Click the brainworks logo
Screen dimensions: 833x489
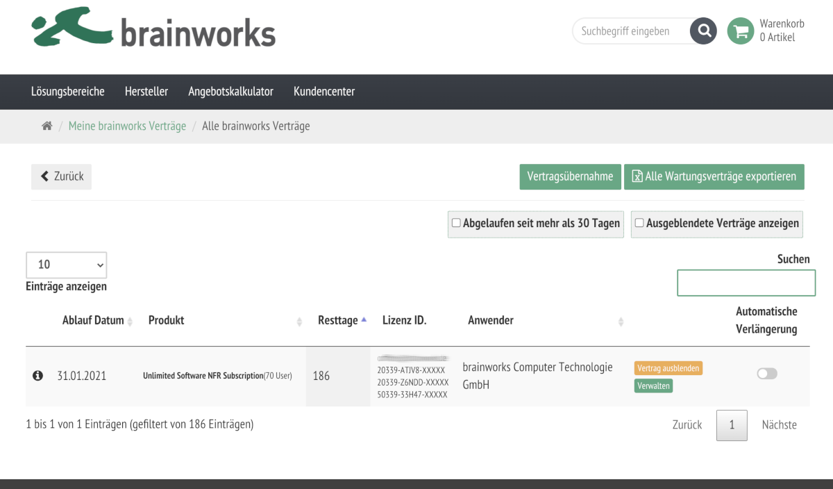click(153, 28)
